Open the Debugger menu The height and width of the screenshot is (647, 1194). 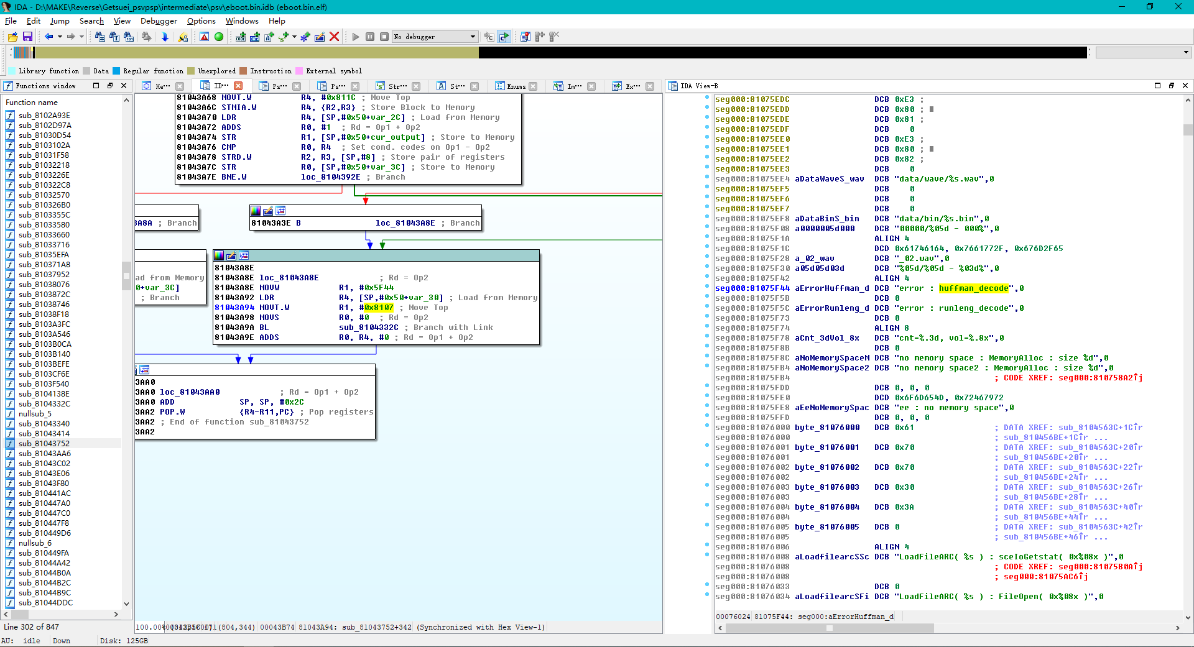(x=159, y=21)
